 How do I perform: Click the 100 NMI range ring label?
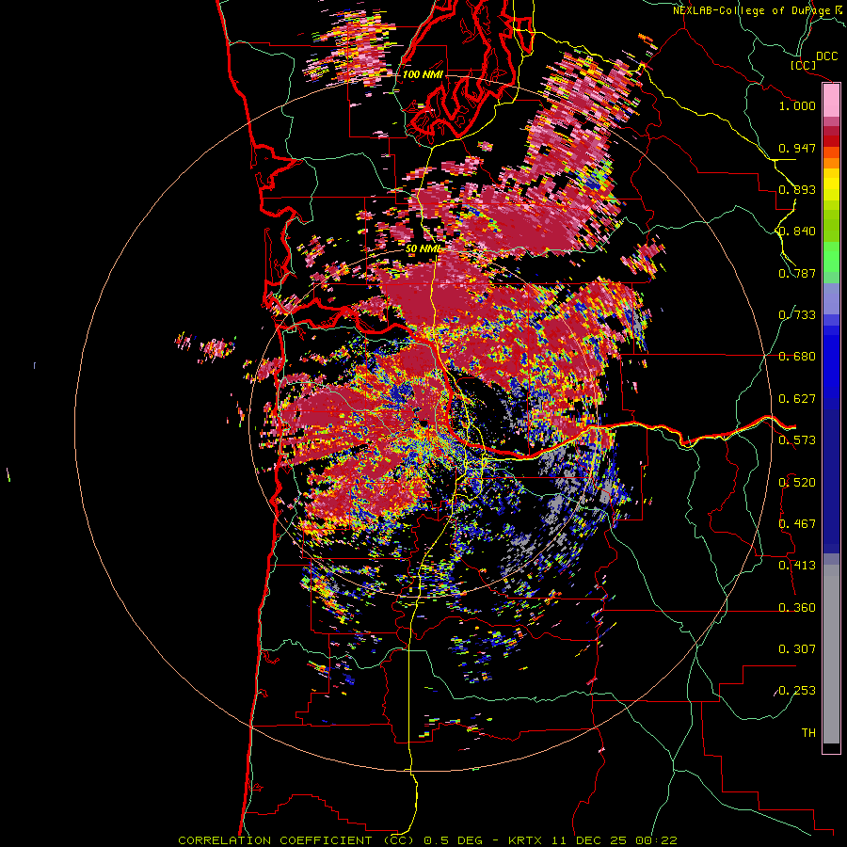tap(423, 74)
